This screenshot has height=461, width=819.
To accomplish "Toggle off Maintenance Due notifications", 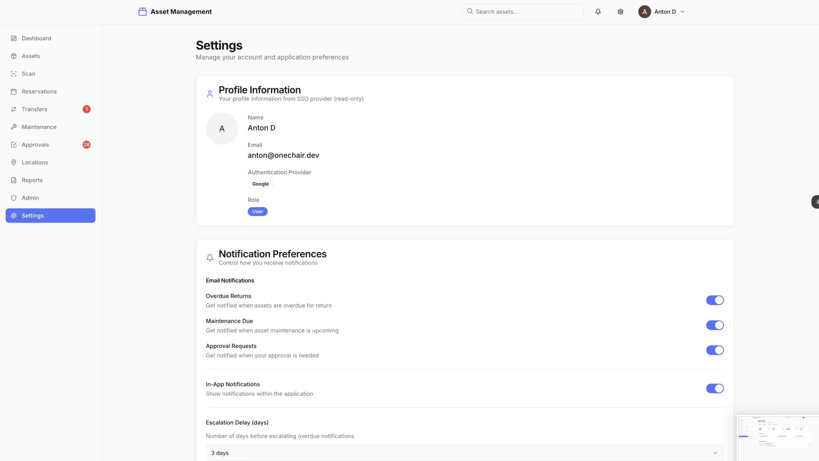I will pos(714,325).
